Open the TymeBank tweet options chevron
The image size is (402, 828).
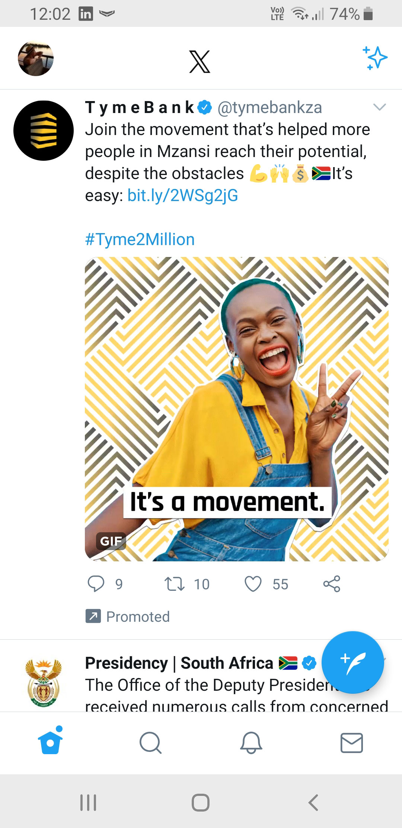pos(379,107)
